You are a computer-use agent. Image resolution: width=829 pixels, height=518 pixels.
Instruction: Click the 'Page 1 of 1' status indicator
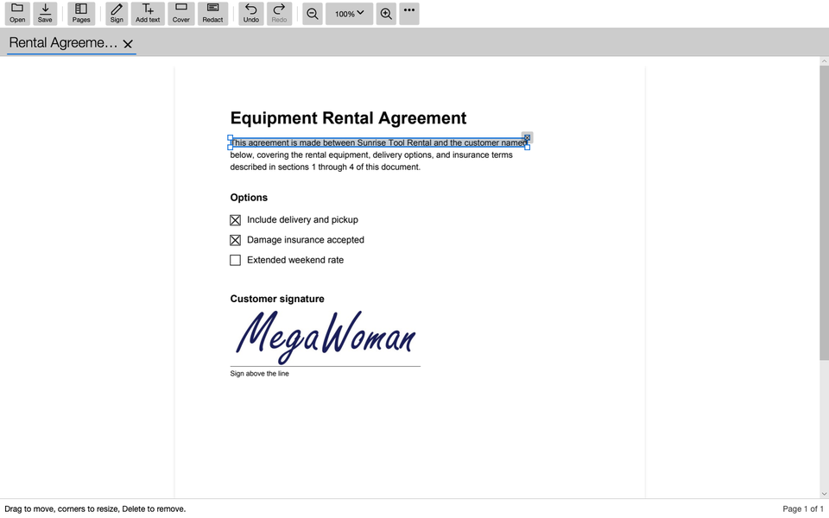click(x=802, y=509)
